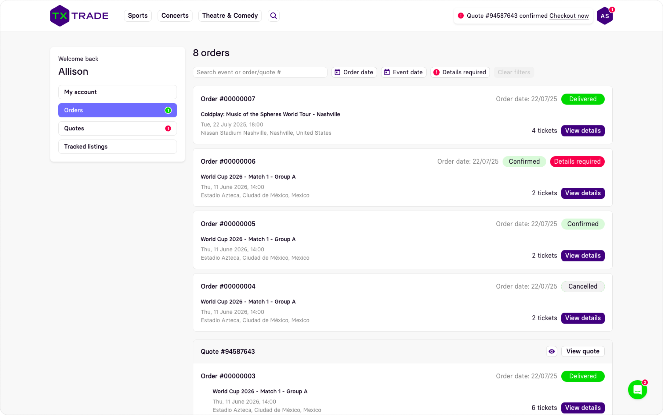Focus the search event or order field
Image resolution: width=663 pixels, height=415 pixels.
click(260, 72)
